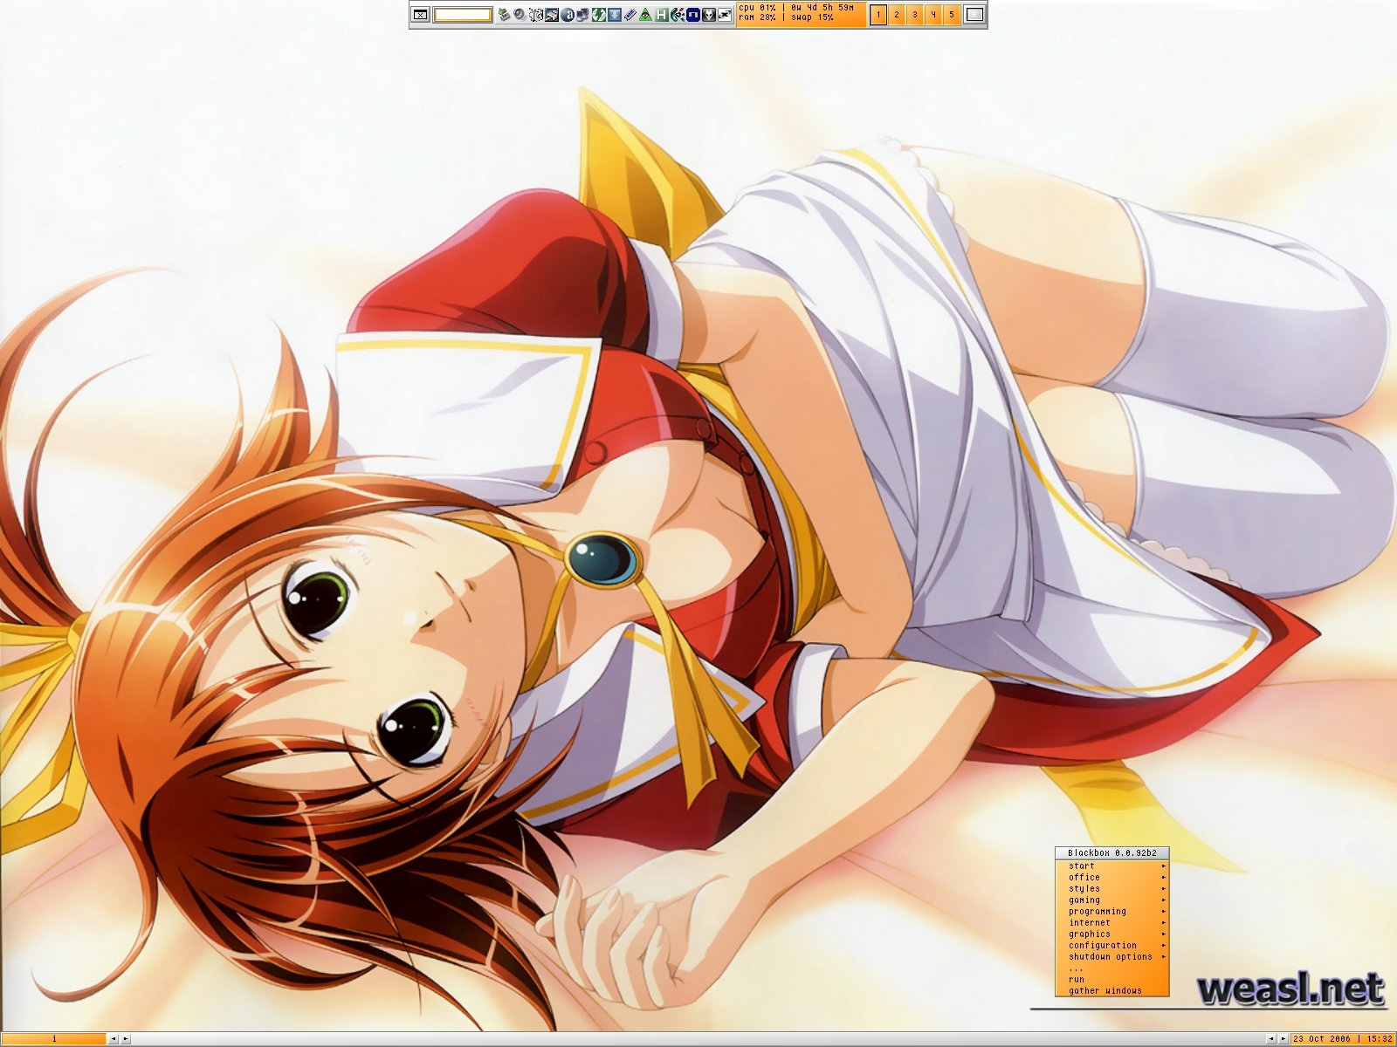Open the 'office' submenu
The width and height of the screenshot is (1397, 1047).
pyautogui.click(x=1111, y=878)
